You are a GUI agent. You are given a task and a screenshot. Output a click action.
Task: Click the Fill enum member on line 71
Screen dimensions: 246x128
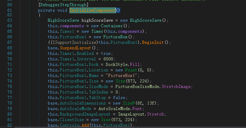click(x=135, y=65)
